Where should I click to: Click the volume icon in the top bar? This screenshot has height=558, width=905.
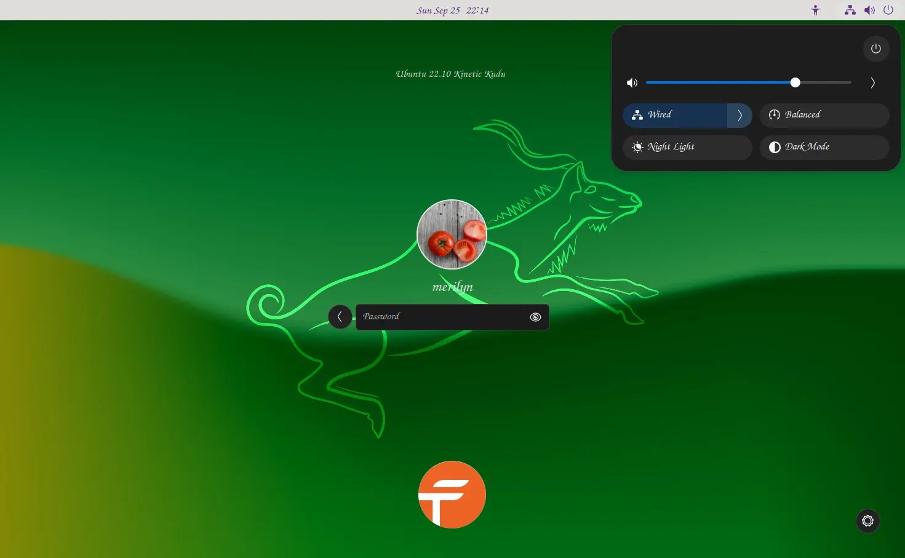(869, 10)
